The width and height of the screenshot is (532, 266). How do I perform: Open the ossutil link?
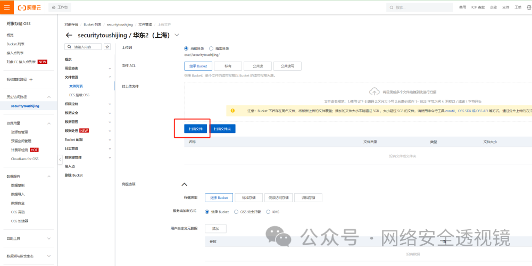point(451,111)
